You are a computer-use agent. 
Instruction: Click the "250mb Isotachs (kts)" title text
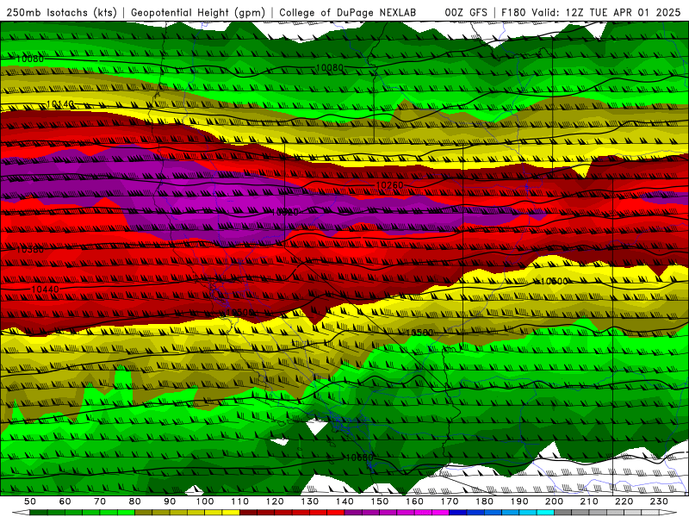coord(61,13)
